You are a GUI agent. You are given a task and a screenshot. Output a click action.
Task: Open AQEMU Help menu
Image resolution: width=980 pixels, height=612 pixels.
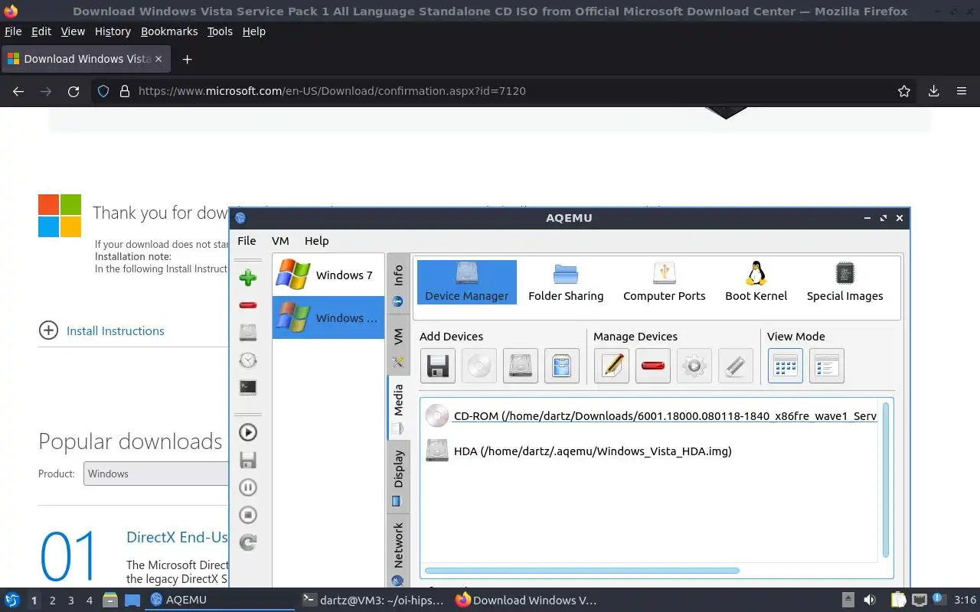point(316,240)
